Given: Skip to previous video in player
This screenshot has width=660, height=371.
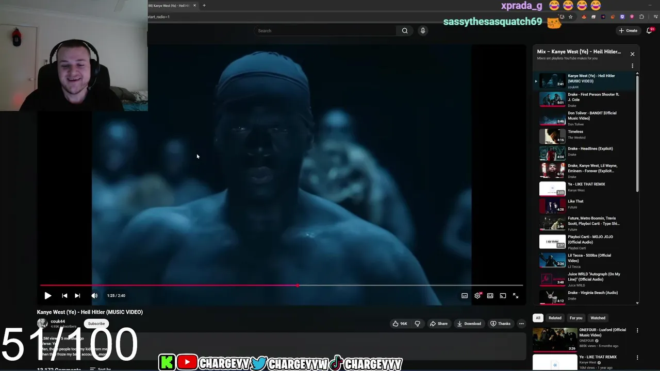Looking at the screenshot, I should point(64,296).
